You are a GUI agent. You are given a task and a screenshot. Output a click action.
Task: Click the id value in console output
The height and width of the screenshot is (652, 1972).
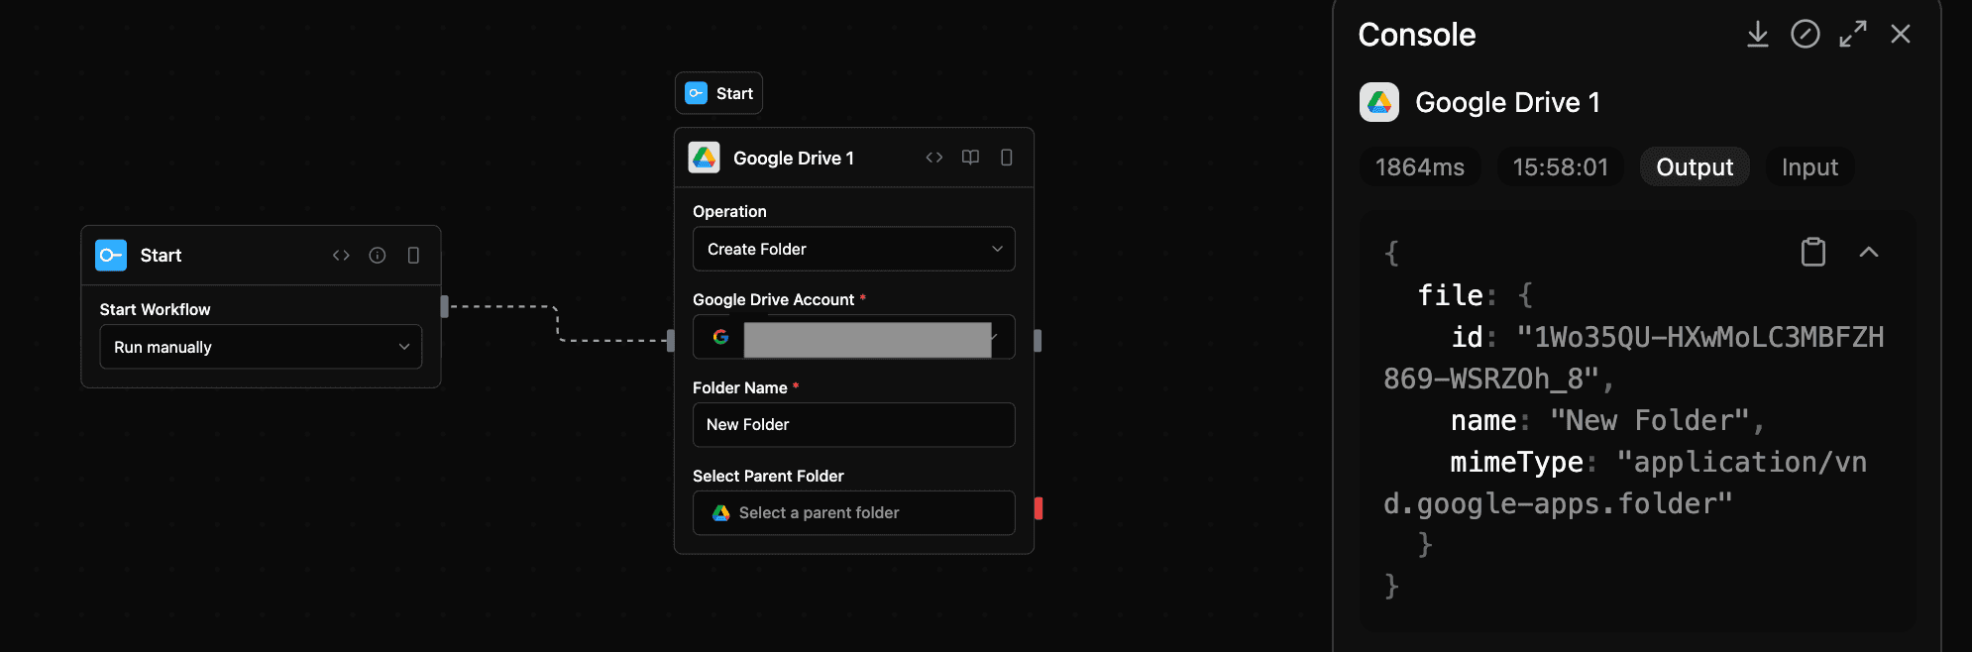pyautogui.click(x=1635, y=358)
